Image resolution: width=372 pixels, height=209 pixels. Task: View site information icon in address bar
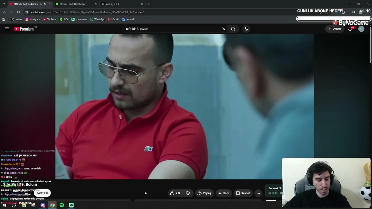[x=27, y=12]
